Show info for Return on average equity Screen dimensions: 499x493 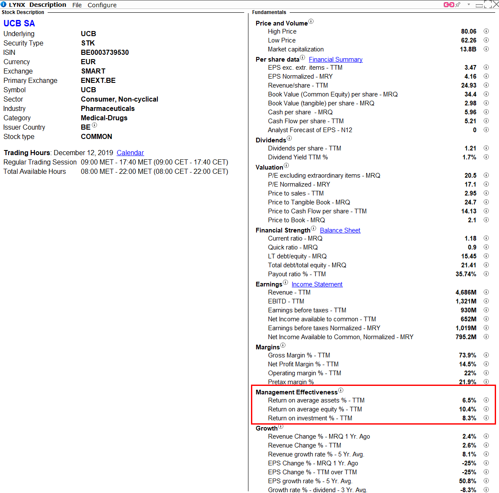(486, 409)
